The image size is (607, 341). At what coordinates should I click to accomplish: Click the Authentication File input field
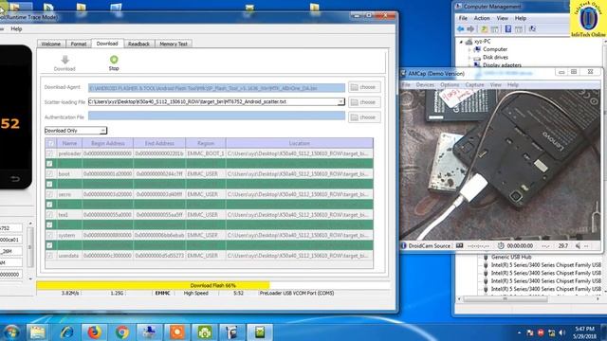216,116
